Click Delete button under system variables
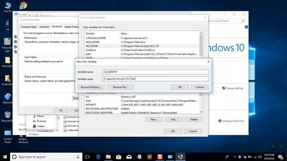Image resolution: width=287 pixels, height=161 pixels. tap(194, 119)
